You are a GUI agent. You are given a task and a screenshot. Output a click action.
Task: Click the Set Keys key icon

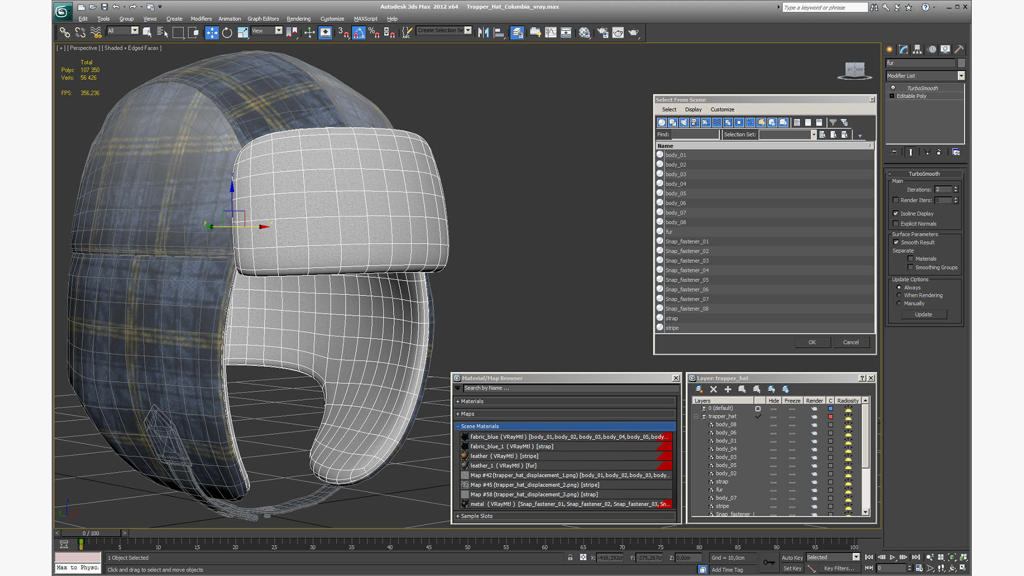[x=769, y=562]
